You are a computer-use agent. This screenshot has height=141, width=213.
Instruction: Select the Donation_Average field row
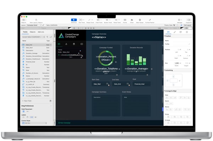pos(37,53)
